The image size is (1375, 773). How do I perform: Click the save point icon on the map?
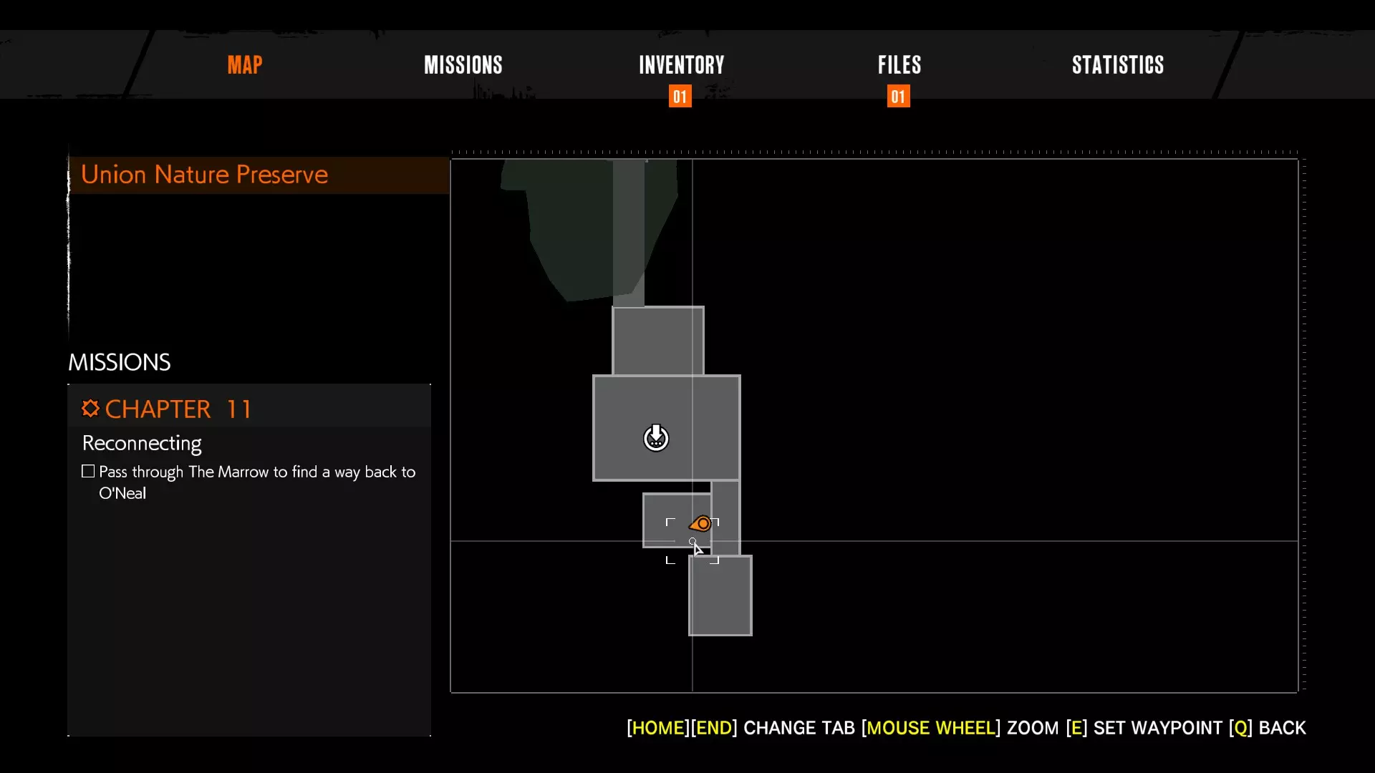click(x=656, y=438)
